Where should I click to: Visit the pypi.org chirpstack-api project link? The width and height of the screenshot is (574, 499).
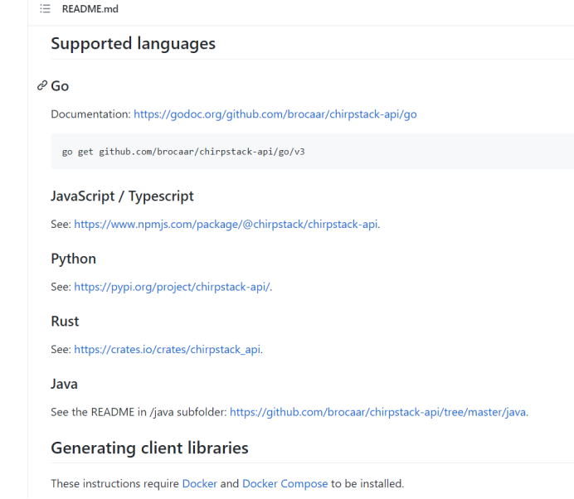(172, 287)
